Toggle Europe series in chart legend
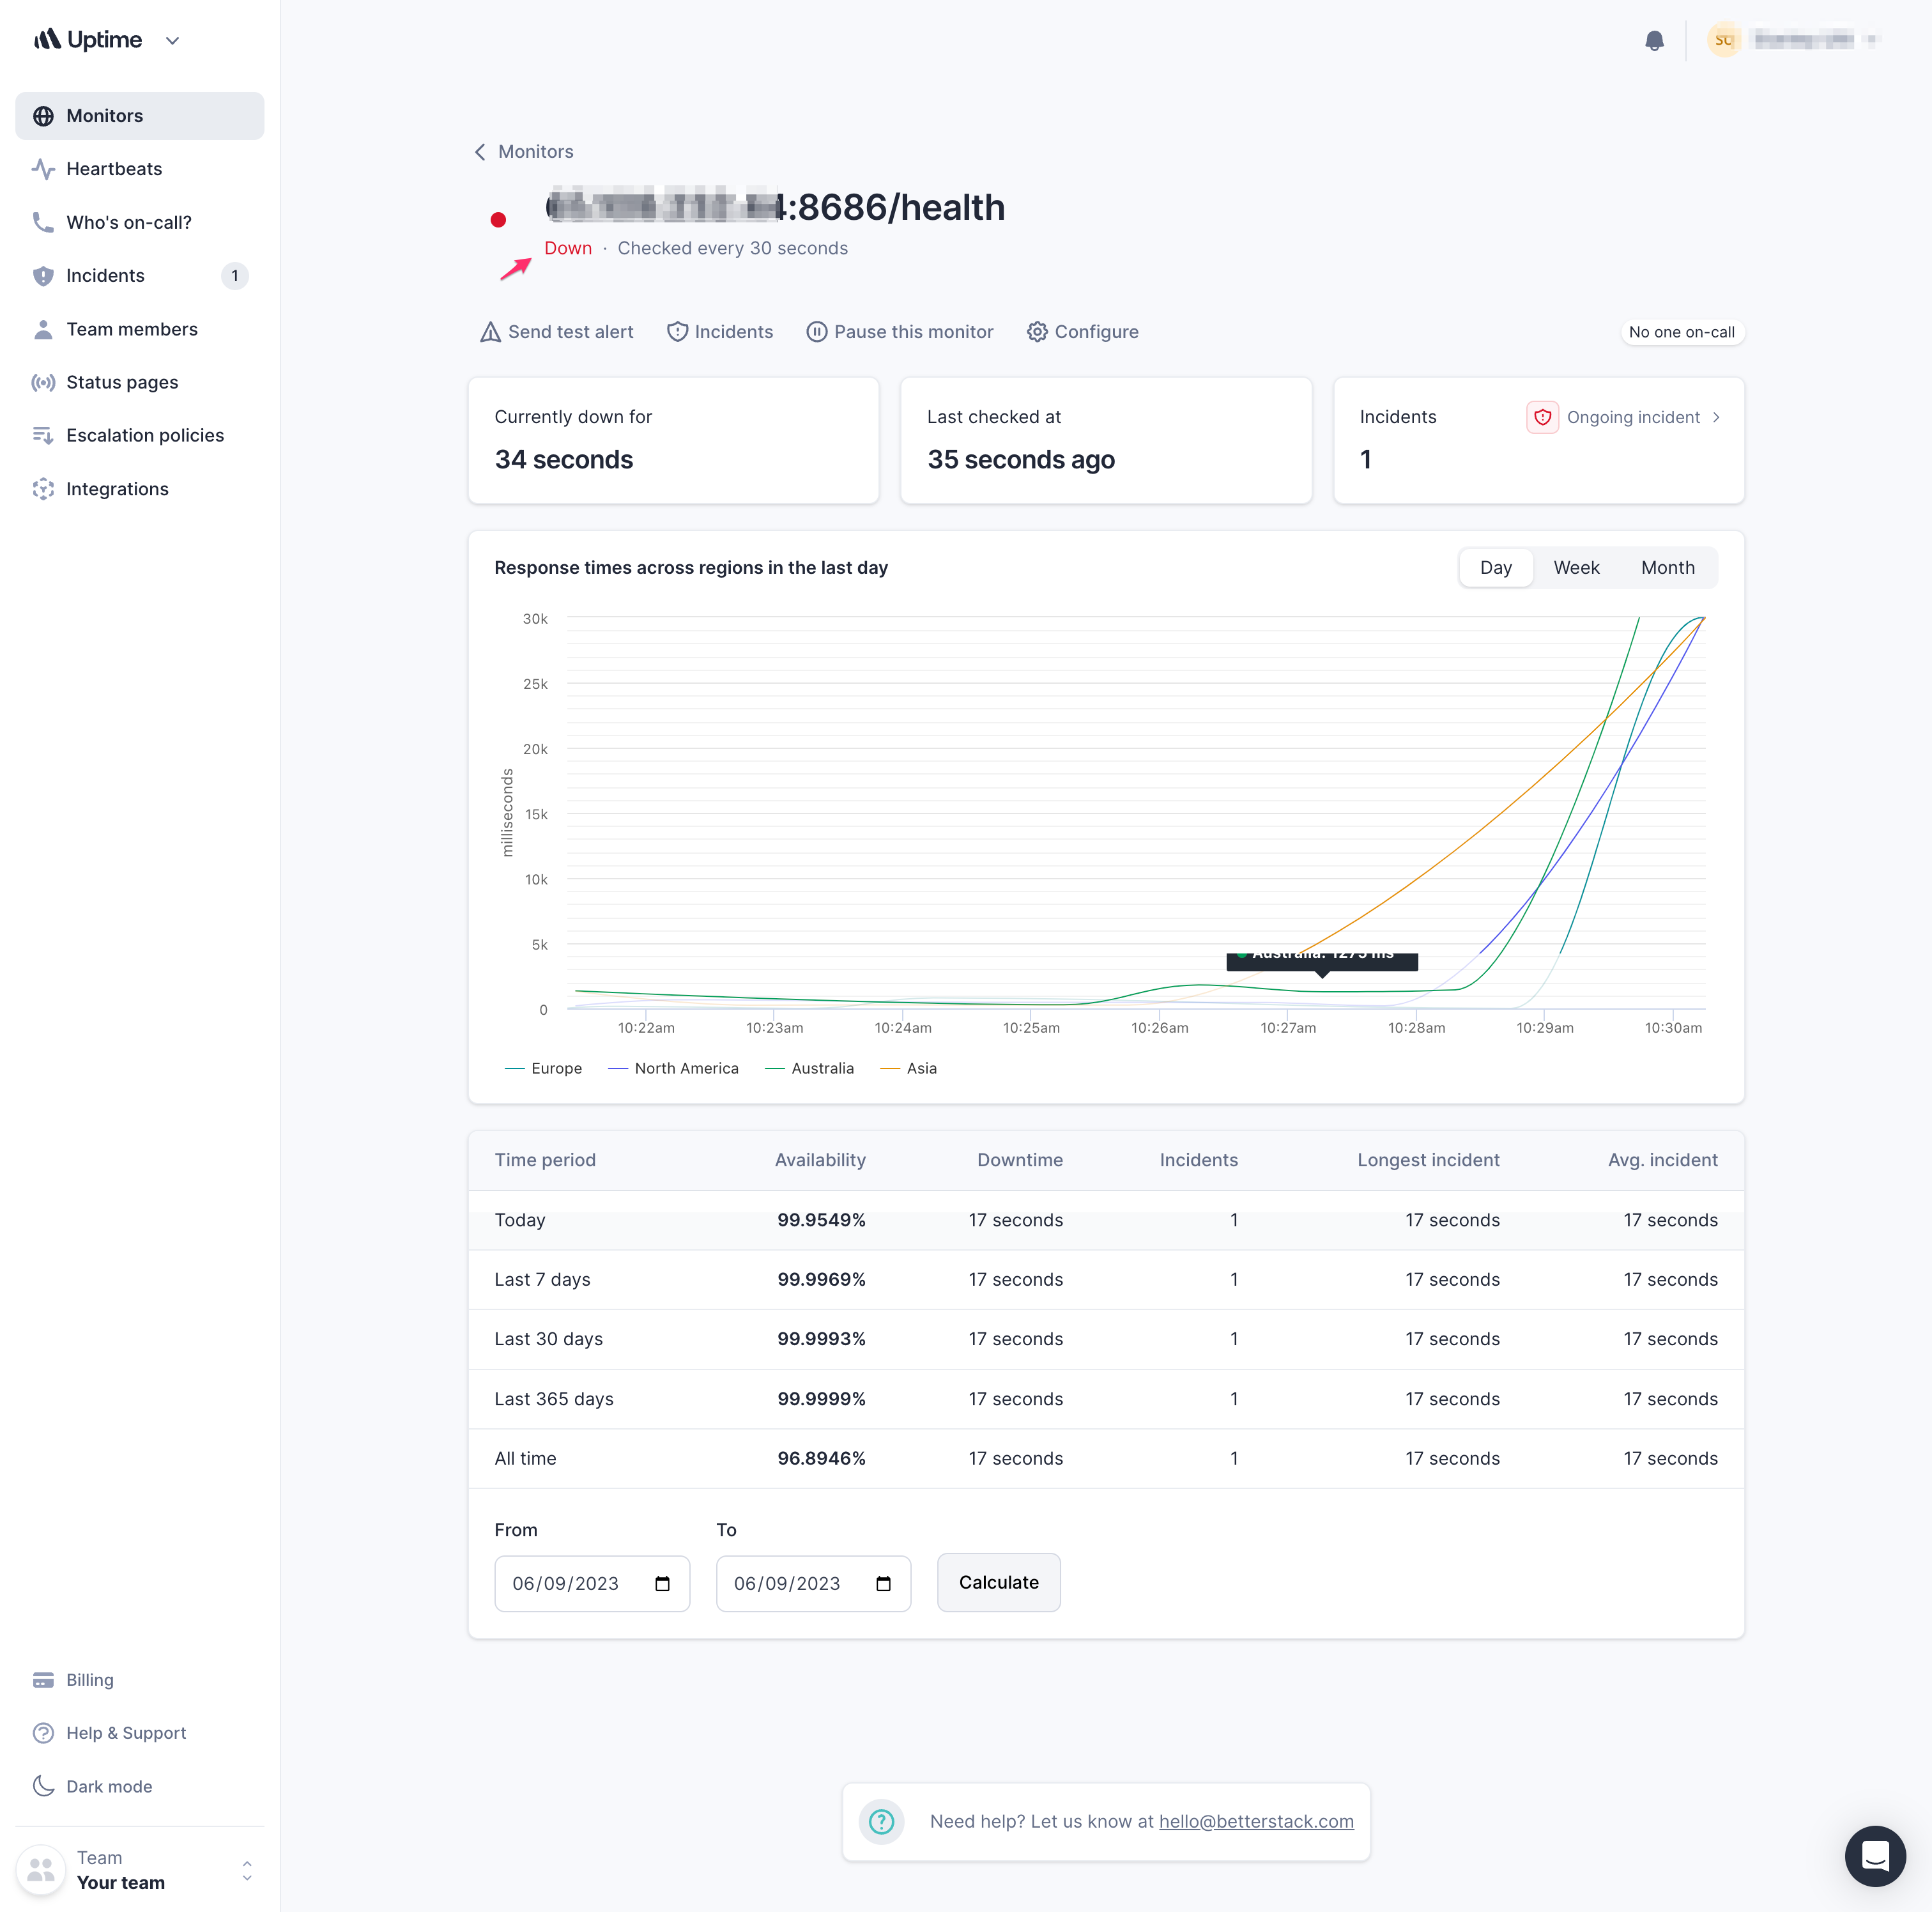 point(544,1068)
